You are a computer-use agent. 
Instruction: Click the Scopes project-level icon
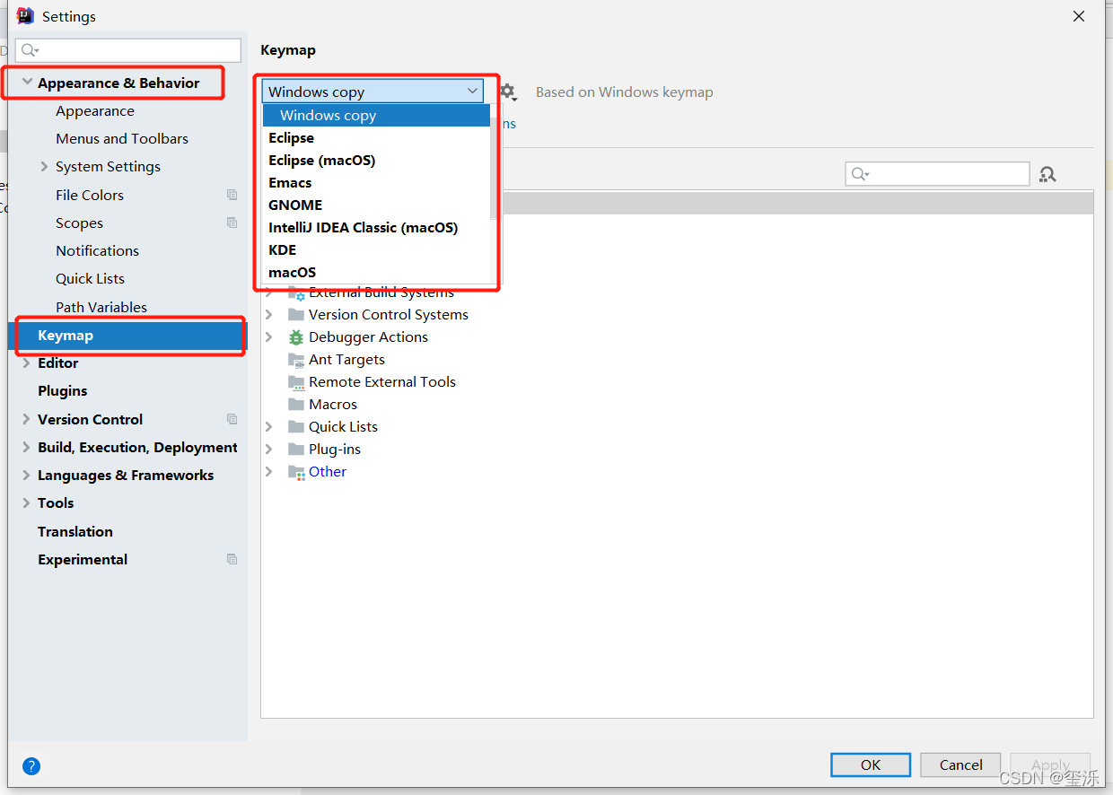click(232, 223)
